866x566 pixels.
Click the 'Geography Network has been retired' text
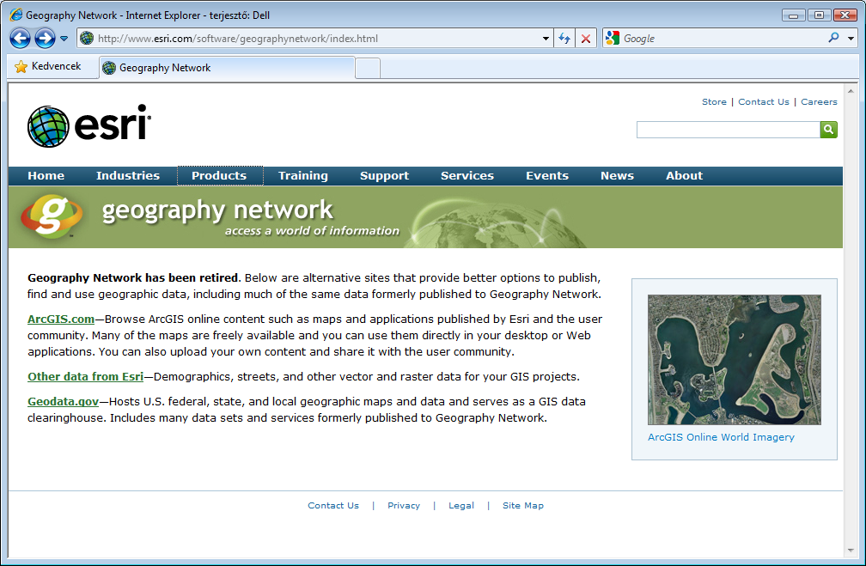[132, 277]
